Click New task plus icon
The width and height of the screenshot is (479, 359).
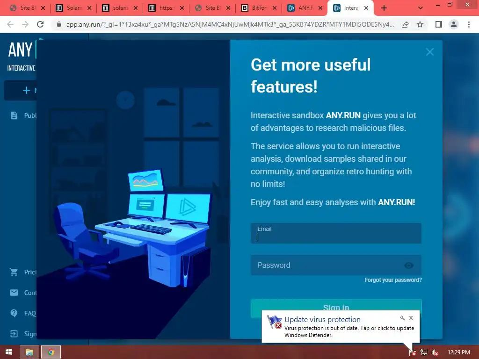click(x=27, y=90)
